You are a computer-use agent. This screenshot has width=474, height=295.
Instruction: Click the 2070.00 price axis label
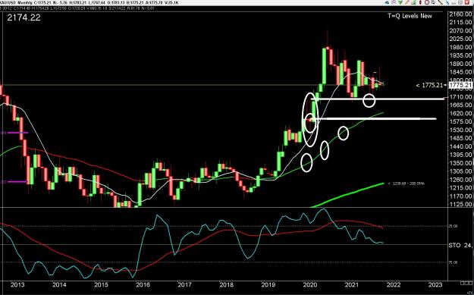tap(461, 30)
